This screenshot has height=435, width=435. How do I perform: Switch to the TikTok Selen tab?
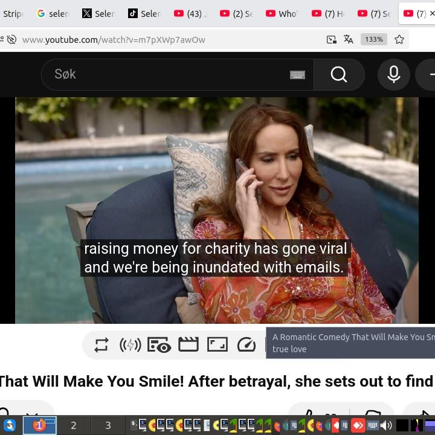pos(144,13)
